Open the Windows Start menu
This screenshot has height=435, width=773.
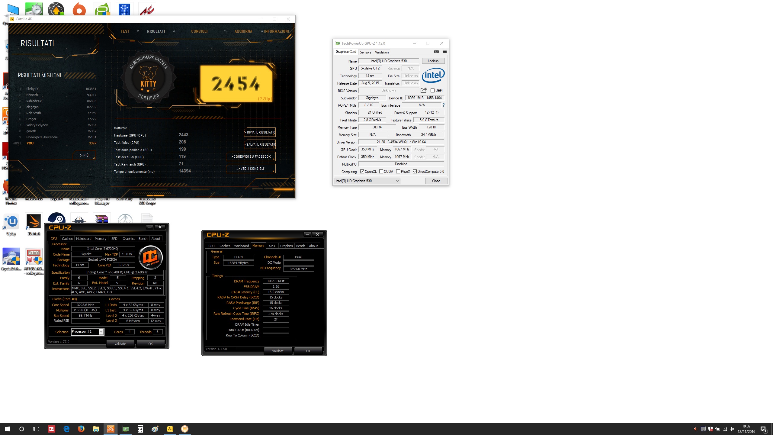(x=7, y=429)
